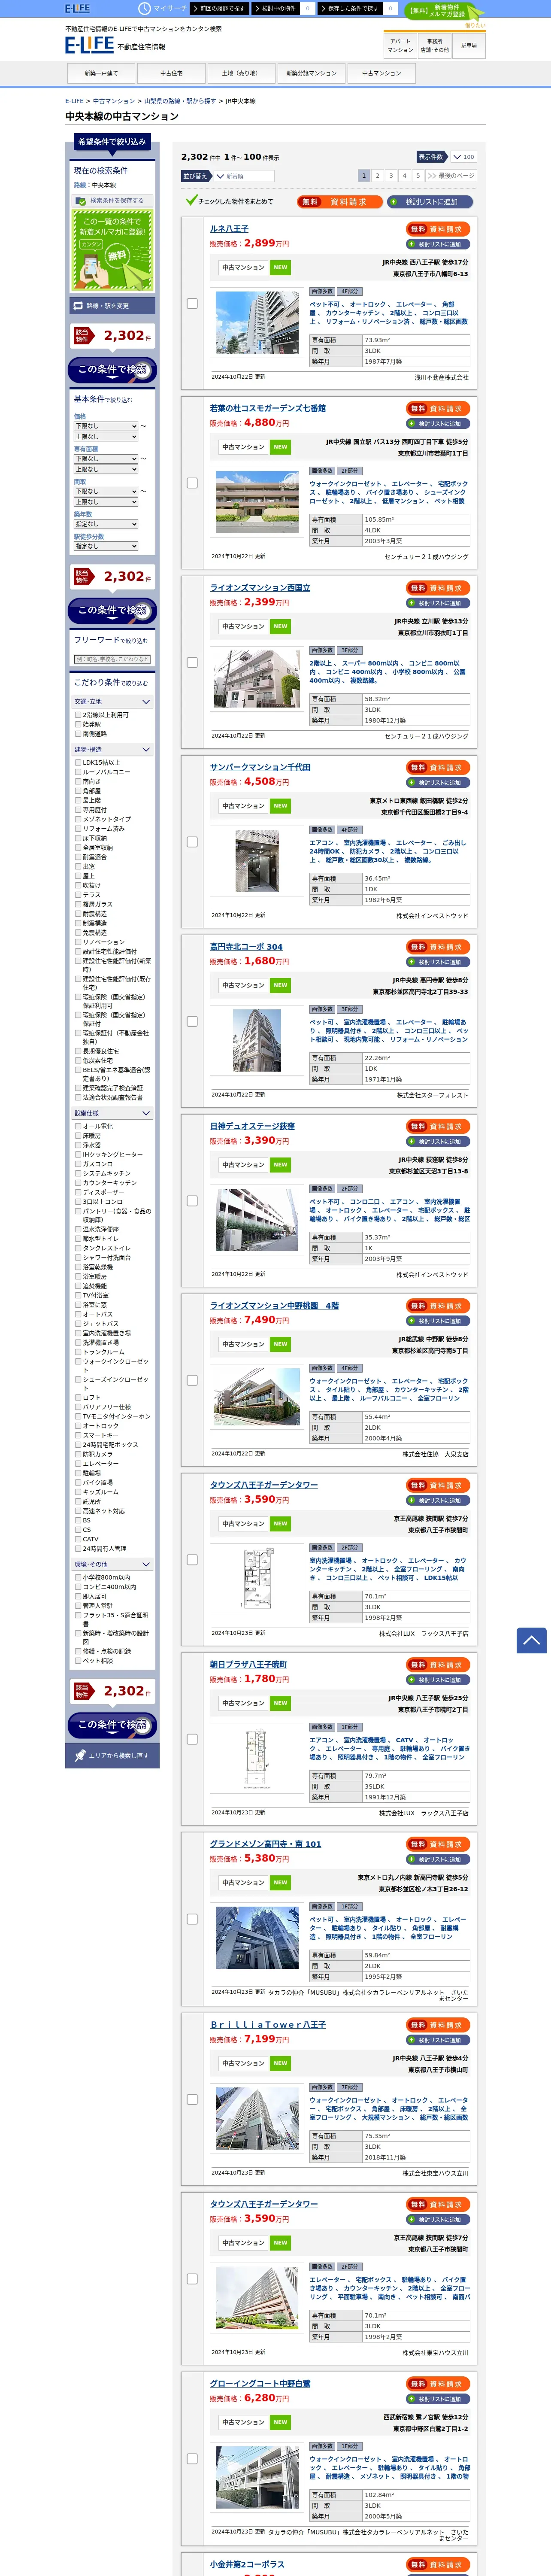
Task: Open the 価格 上限なし dropdown
Action: [106, 437]
